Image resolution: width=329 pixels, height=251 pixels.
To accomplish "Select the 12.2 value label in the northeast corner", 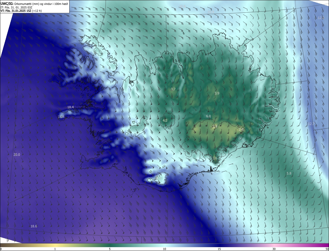I will pos(321,18).
